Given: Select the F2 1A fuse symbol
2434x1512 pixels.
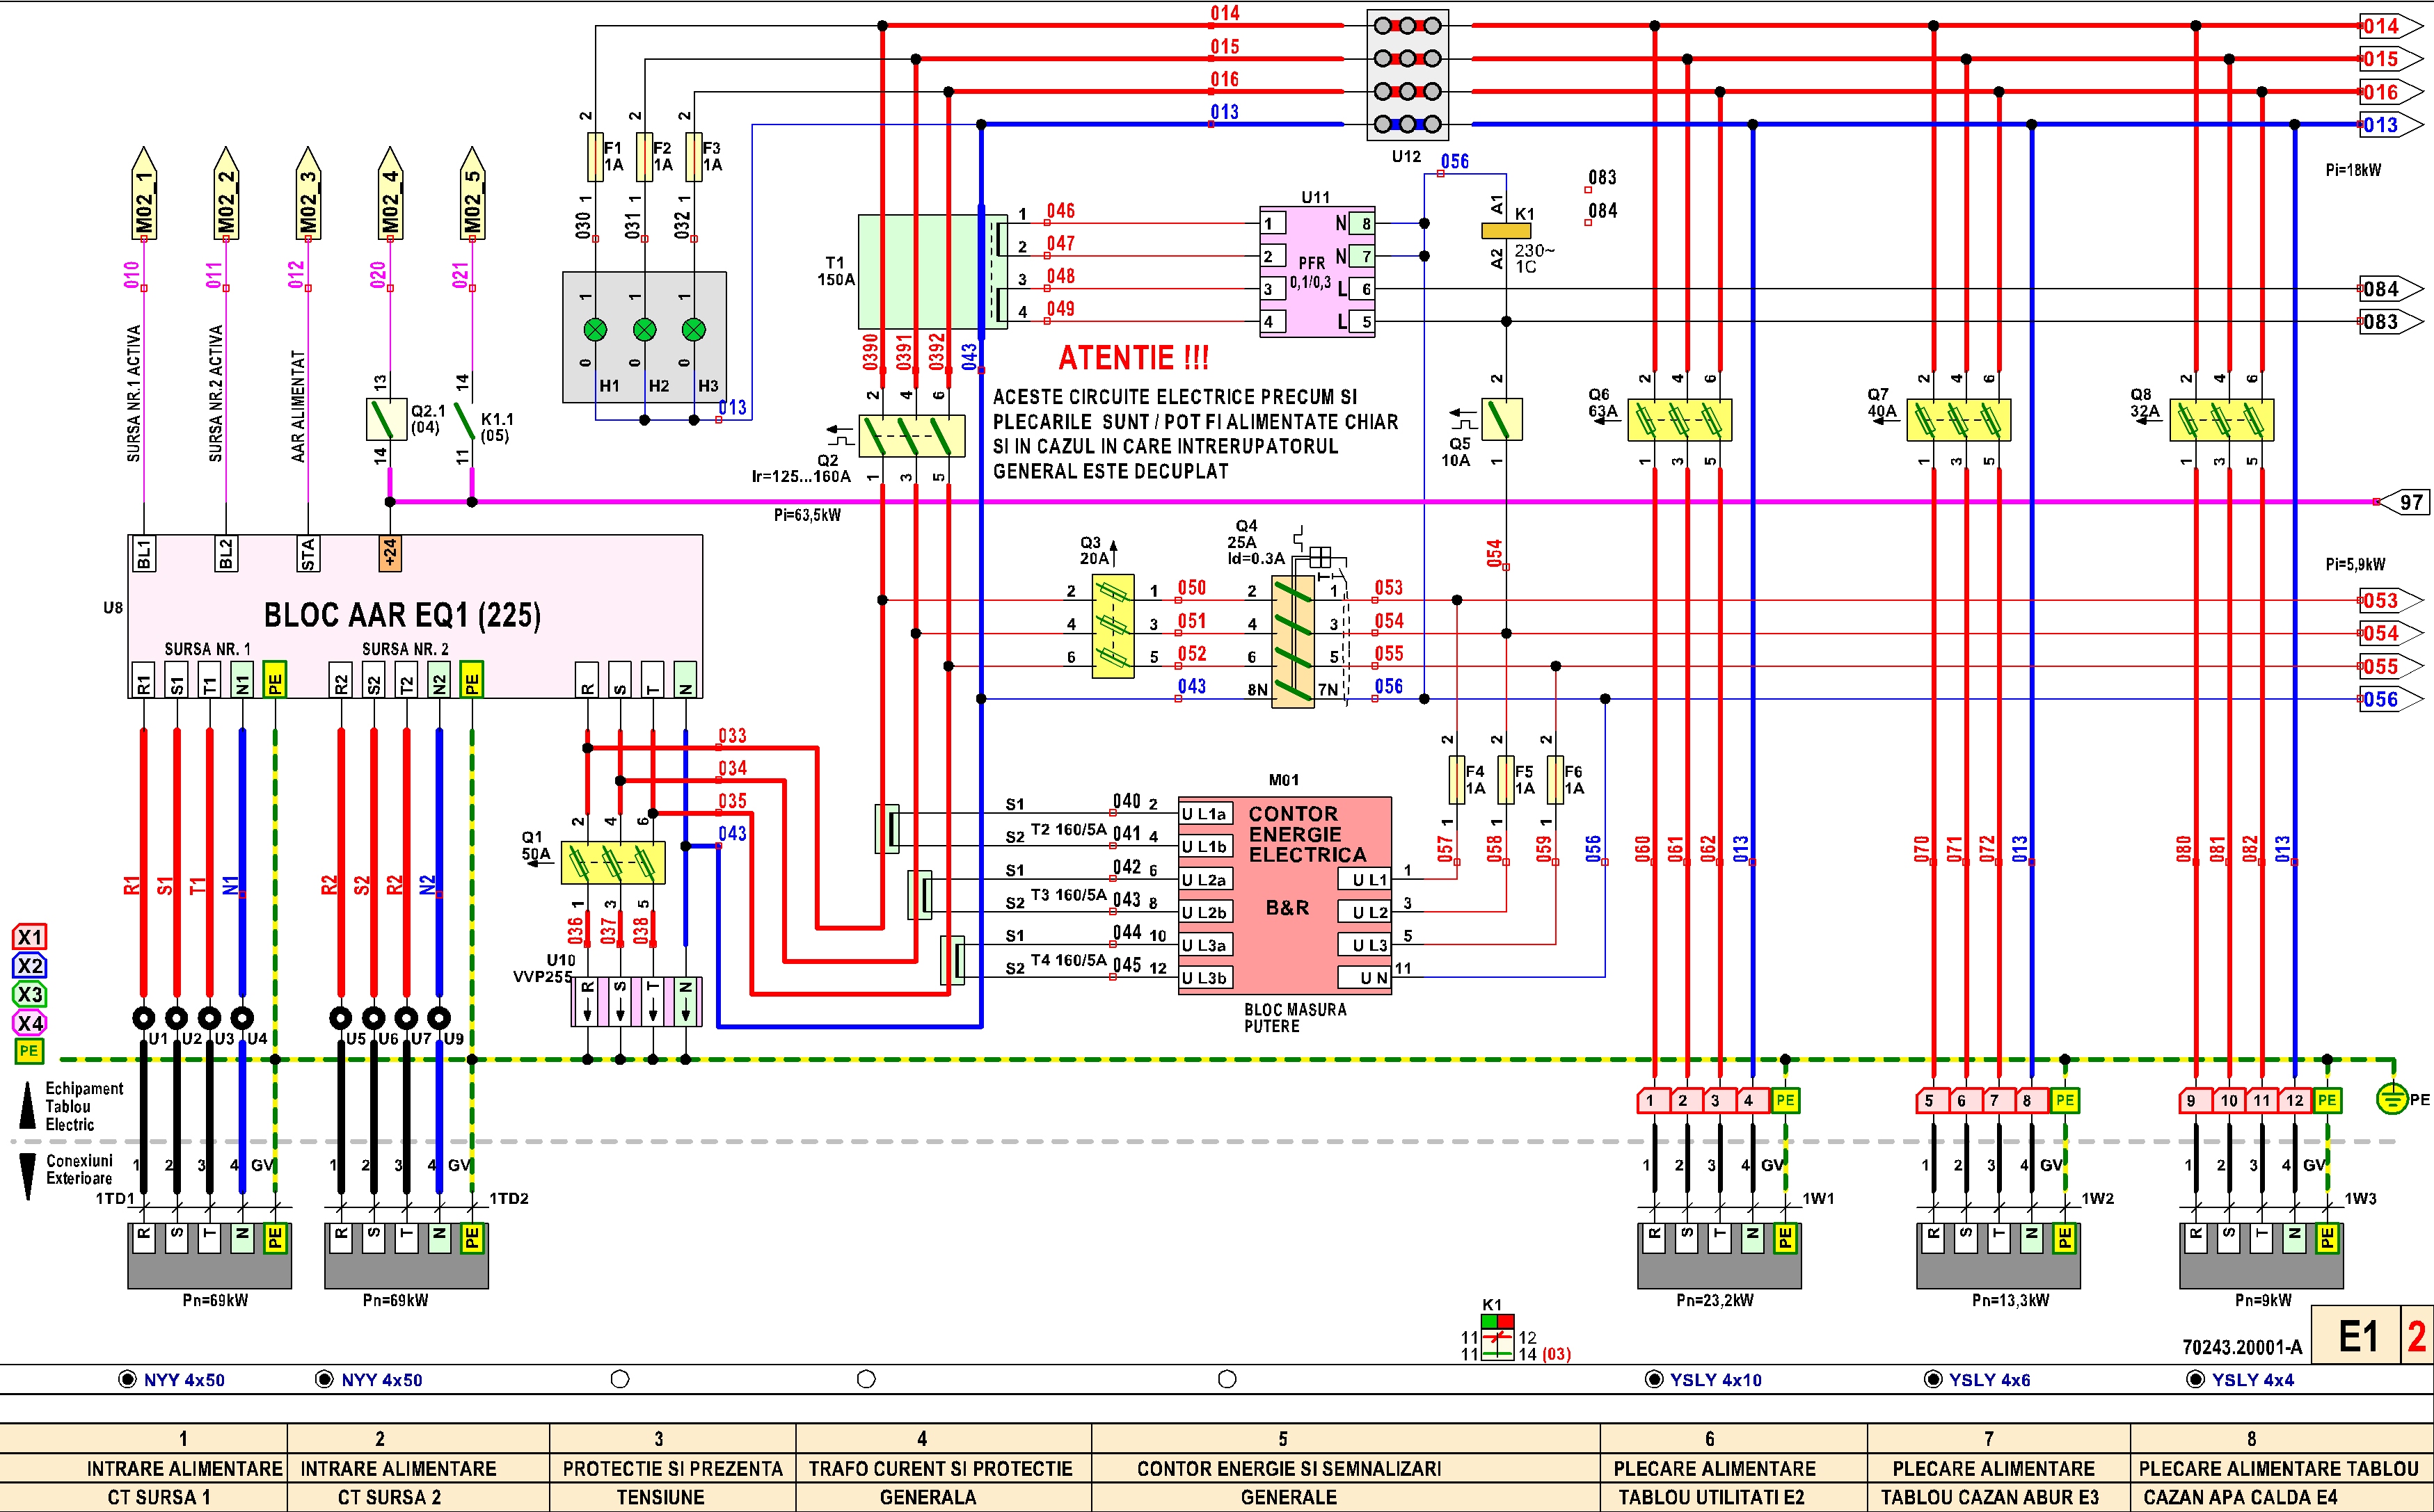Looking at the screenshot, I should [644, 157].
